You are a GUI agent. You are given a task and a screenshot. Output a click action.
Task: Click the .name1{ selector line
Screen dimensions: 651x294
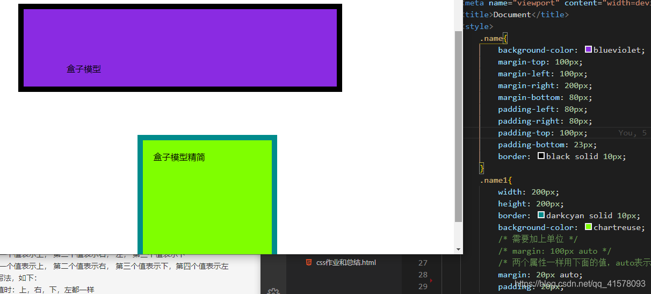coord(496,180)
